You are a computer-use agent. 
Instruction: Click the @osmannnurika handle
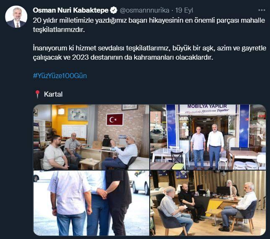[144, 11]
